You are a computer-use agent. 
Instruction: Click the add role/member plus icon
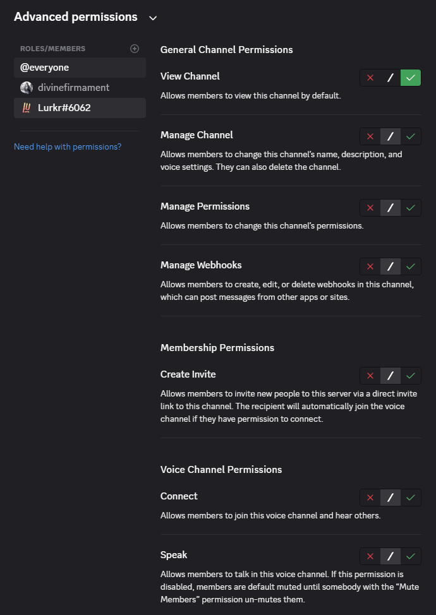(x=134, y=49)
